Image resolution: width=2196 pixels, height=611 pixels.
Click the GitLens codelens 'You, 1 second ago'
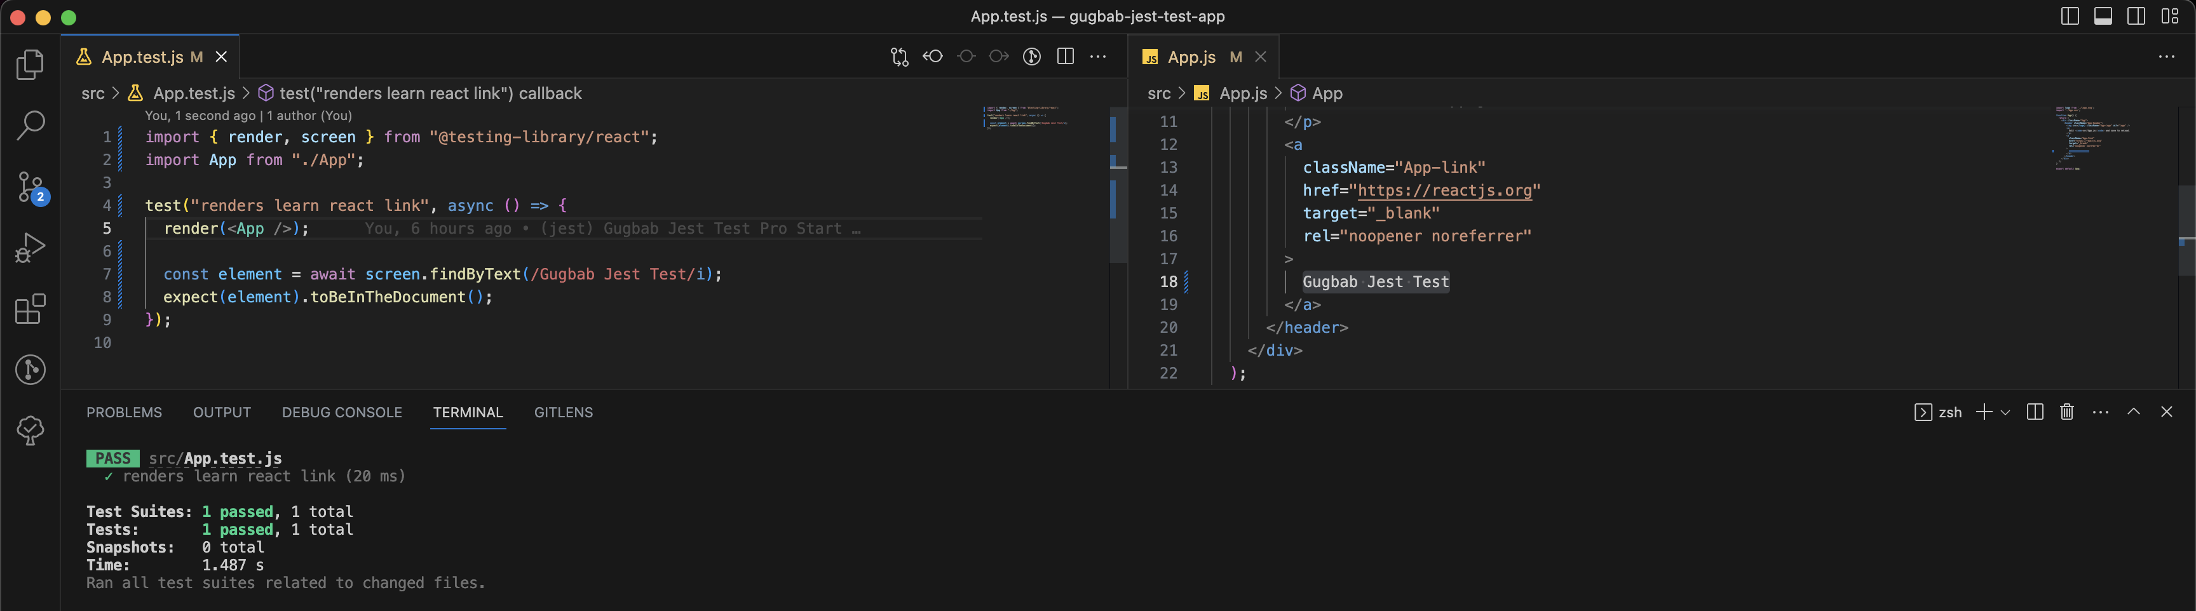(200, 116)
